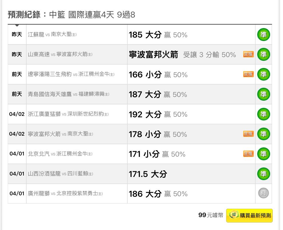
Task: Click 主推 badge on 寧波富邦火箭 受讓 row
Action: tap(248, 54)
